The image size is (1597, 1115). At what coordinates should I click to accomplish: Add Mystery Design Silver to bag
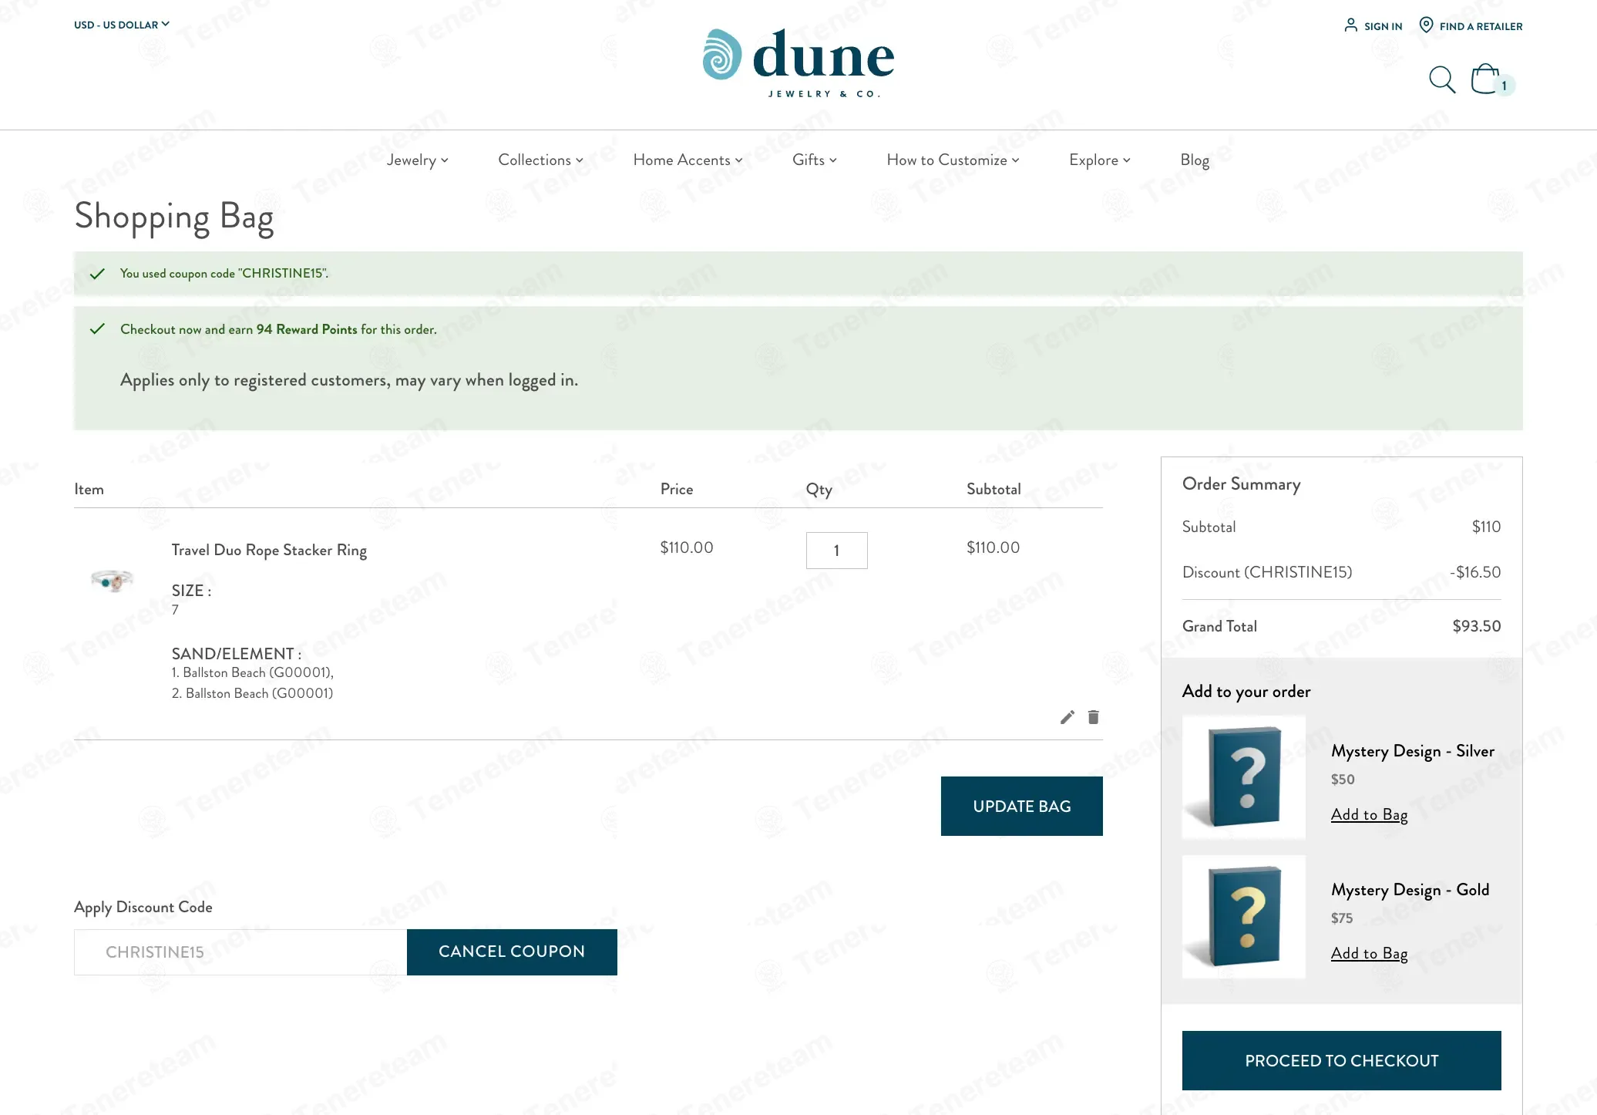(1369, 814)
